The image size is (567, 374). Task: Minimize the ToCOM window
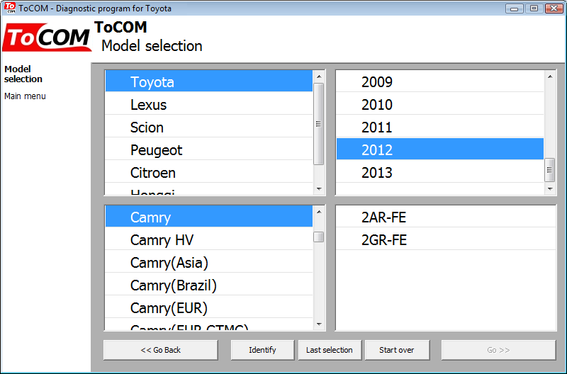pos(515,8)
